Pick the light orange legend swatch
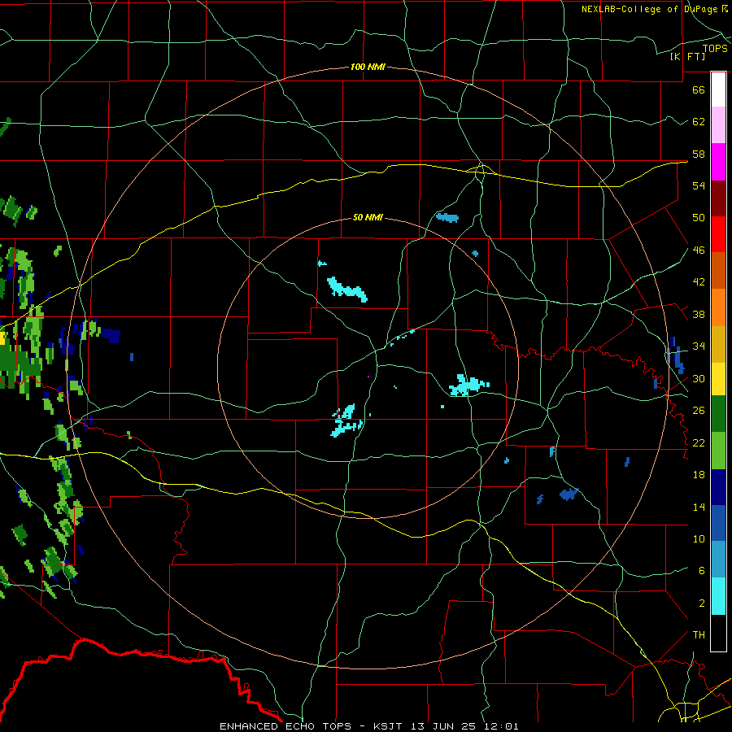732x732 pixels. click(718, 307)
